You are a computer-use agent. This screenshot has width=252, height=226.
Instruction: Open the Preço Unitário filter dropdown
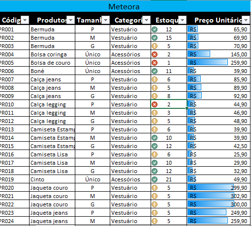[246, 20]
